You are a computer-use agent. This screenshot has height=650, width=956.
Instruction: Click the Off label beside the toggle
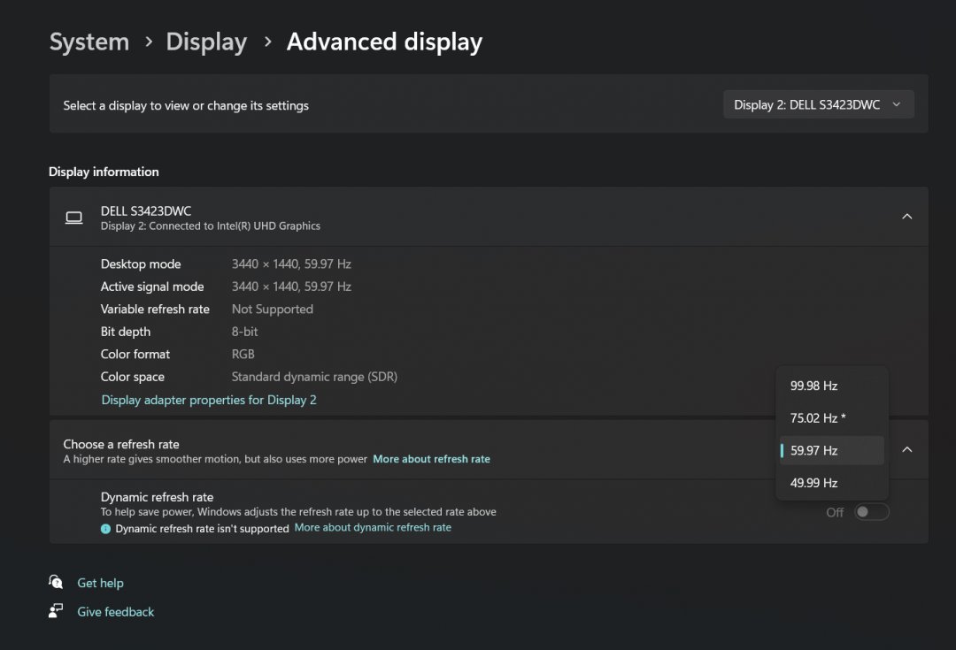pyautogui.click(x=835, y=512)
